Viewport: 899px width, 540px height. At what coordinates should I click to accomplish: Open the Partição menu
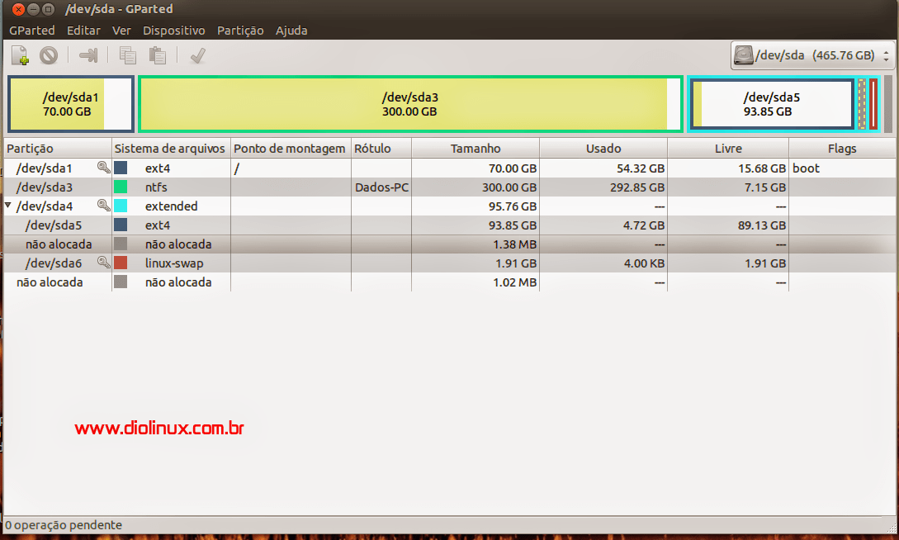240,31
